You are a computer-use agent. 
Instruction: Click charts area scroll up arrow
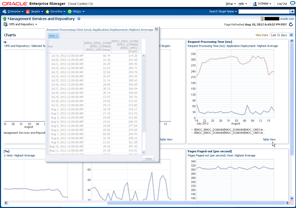pyautogui.click(x=292, y=41)
